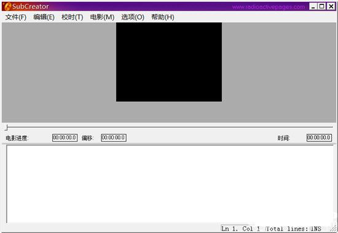338x233 pixels.
Task: Click the 电影进度 time field
Action: 65,138
